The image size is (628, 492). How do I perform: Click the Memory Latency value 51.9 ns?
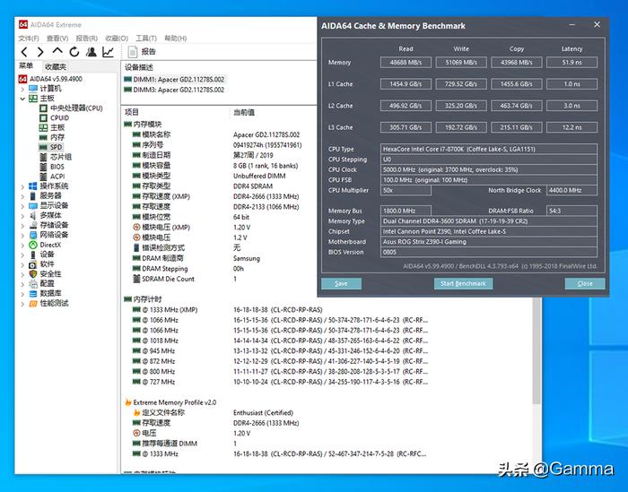[x=572, y=63]
